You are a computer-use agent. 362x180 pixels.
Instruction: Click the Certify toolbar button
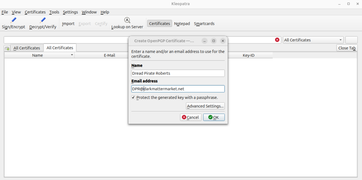[101, 24]
